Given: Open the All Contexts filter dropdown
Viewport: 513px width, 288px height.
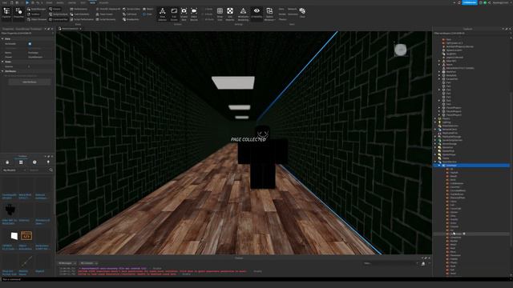Looking at the screenshot, I should [x=88, y=263].
